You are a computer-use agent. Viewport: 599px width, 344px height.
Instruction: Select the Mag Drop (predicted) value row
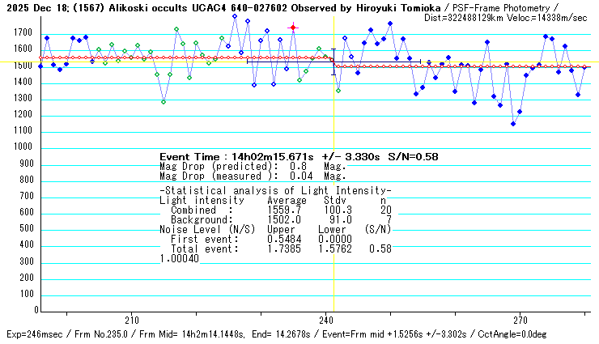pyautogui.click(x=253, y=166)
